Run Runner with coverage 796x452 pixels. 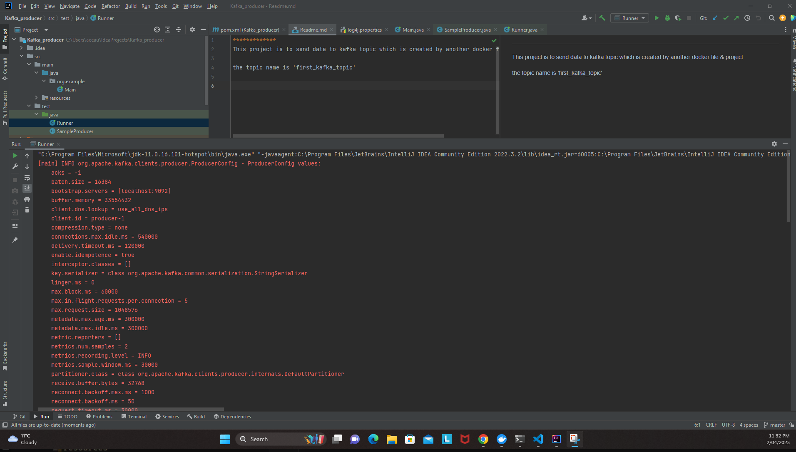click(x=678, y=18)
